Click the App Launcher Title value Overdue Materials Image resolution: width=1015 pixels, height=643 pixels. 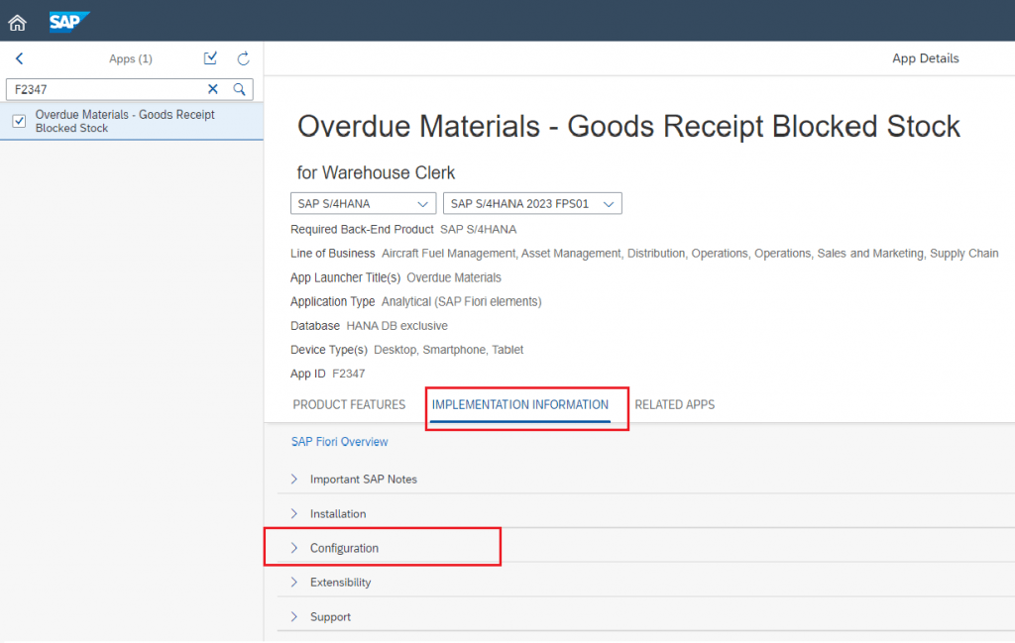pos(454,277)
